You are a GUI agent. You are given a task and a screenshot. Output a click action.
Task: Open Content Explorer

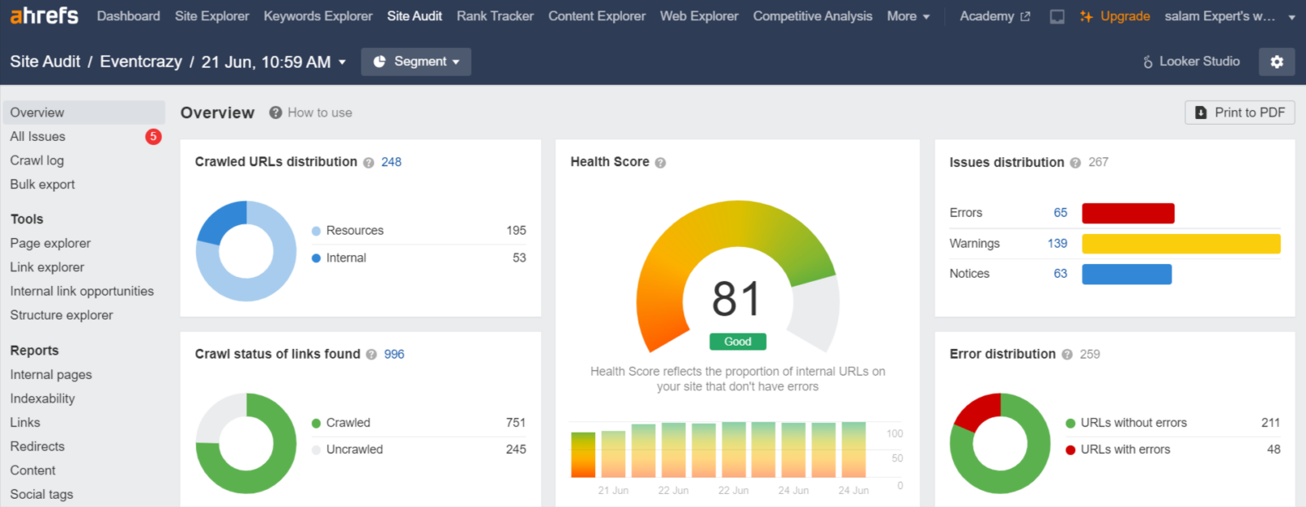597,16
